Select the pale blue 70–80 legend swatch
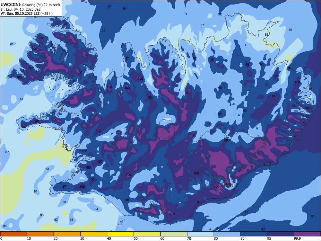This screenshot has width=321, height=241. point(201,234)
